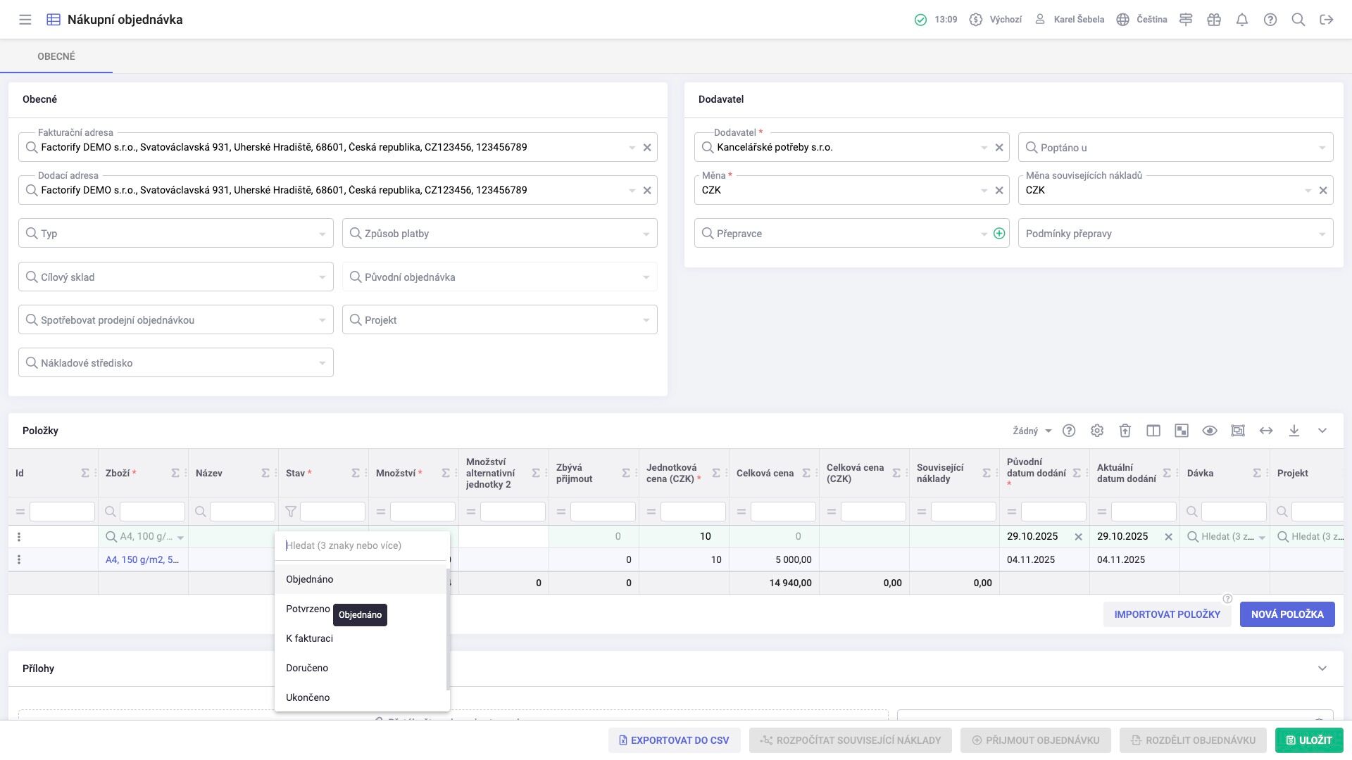This screenshot has width=1352, height=760.
Task: Switch to the OBECNÉ tab
Action: tap(56, 56)
